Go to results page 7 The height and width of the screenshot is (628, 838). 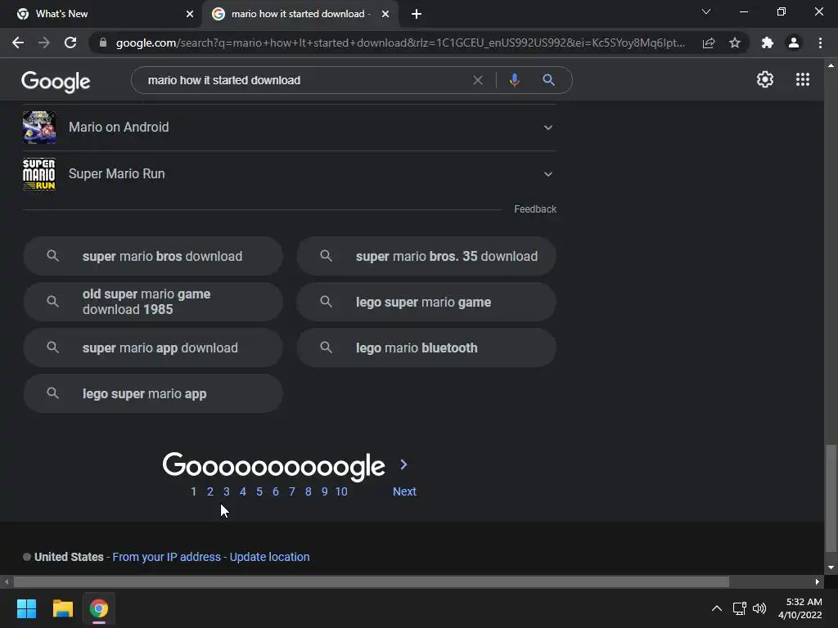(292, 491)
